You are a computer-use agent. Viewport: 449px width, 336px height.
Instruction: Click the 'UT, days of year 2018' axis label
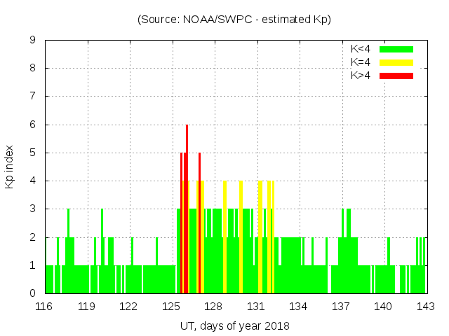(x=234, y=325)
